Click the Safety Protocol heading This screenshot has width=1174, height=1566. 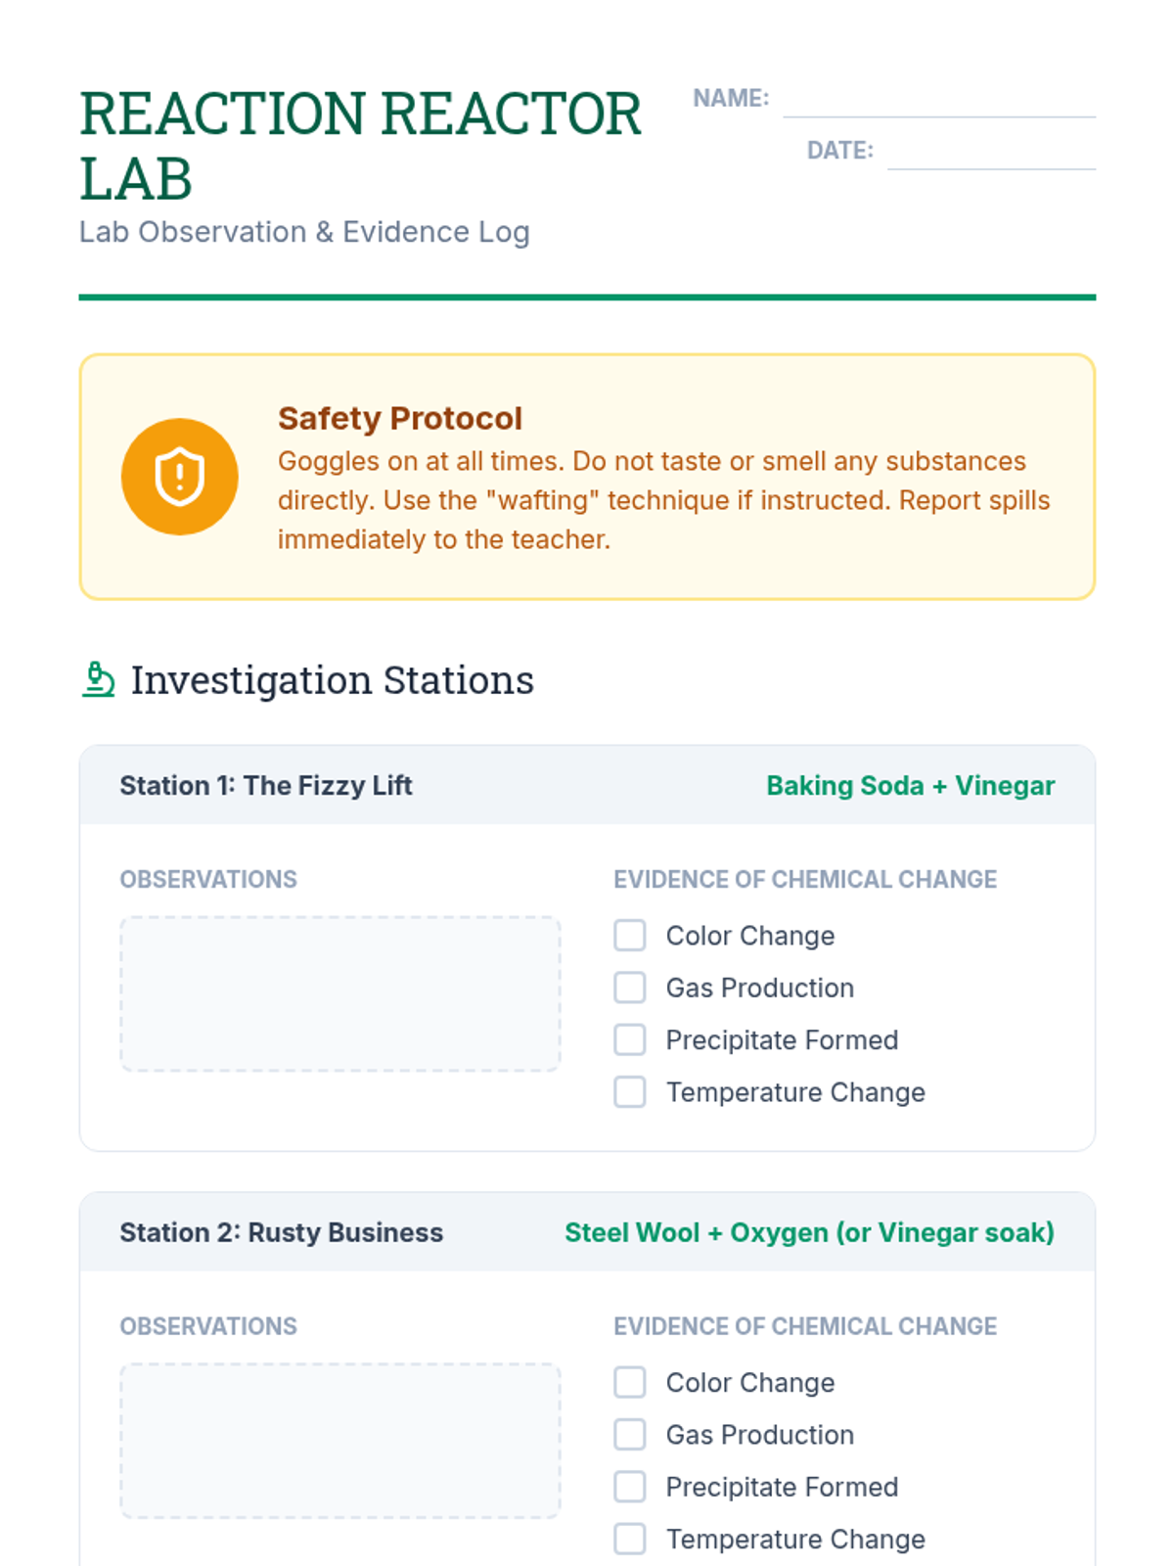click(x=399, y=419)
